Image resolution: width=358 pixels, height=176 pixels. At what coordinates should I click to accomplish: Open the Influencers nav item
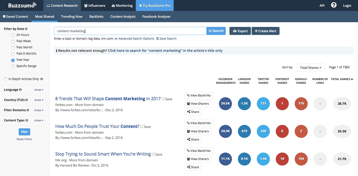[x=95, y=6]
